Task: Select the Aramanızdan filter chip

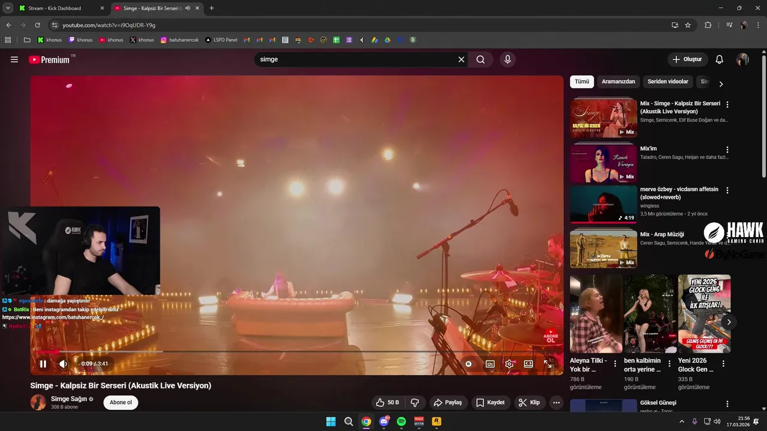Action: pos(618,82)
